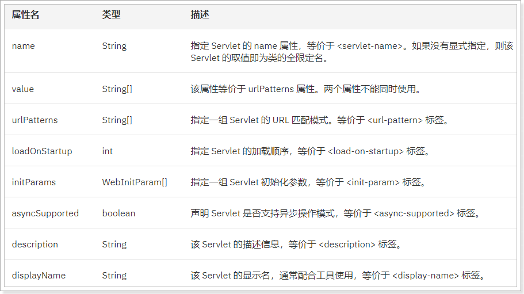The image size is (524, 294).
Task: Select the initParams attribute cell
Action: pos(34,182)
